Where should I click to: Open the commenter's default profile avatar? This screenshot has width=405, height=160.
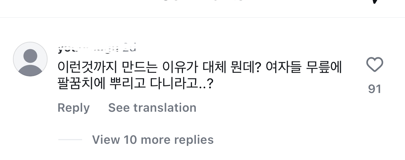[30, 59]
